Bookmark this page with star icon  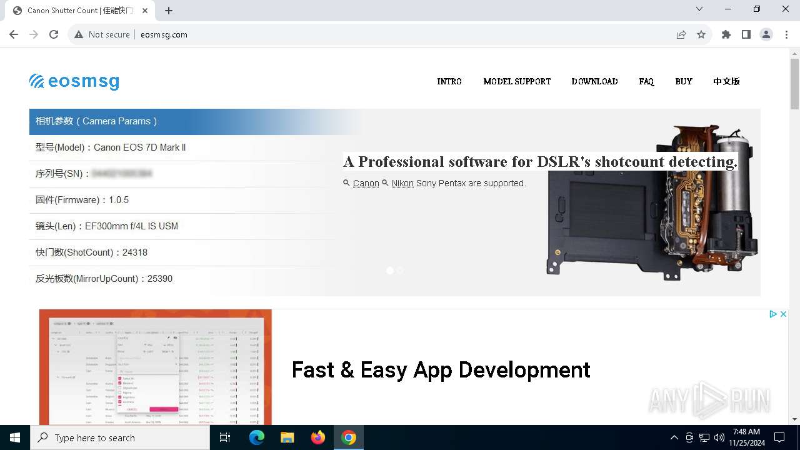(701, 34)
